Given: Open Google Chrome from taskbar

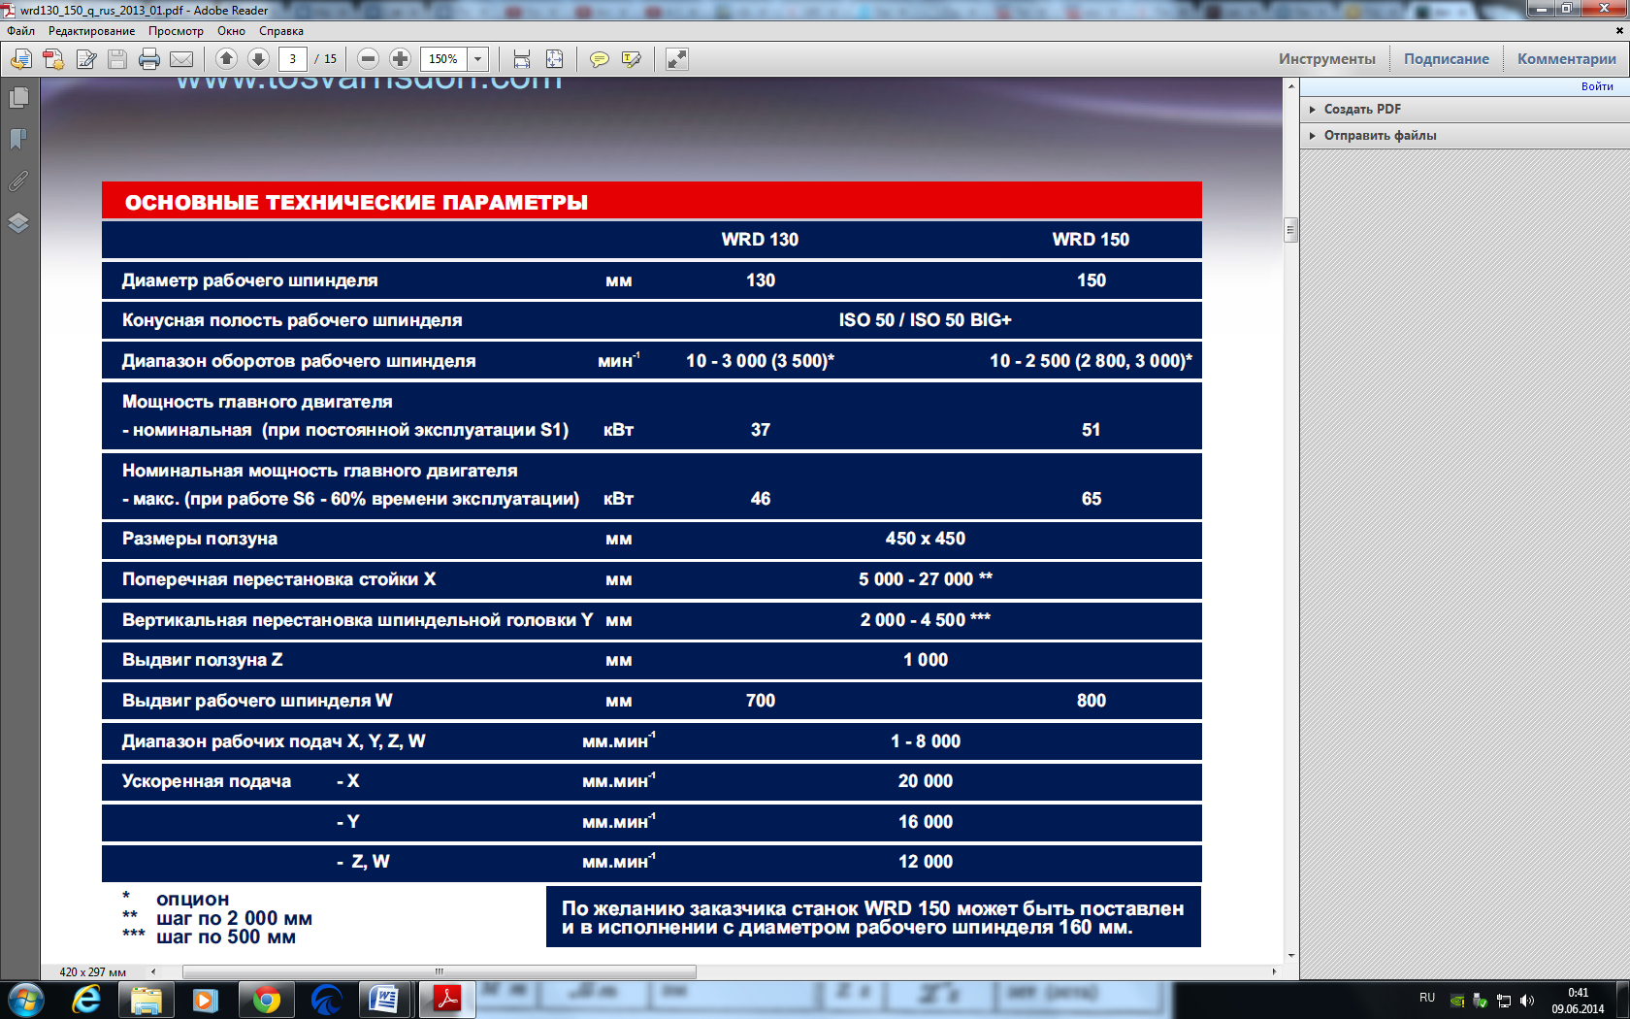Looking at the screenshot, I should (x=266, y=1000).
